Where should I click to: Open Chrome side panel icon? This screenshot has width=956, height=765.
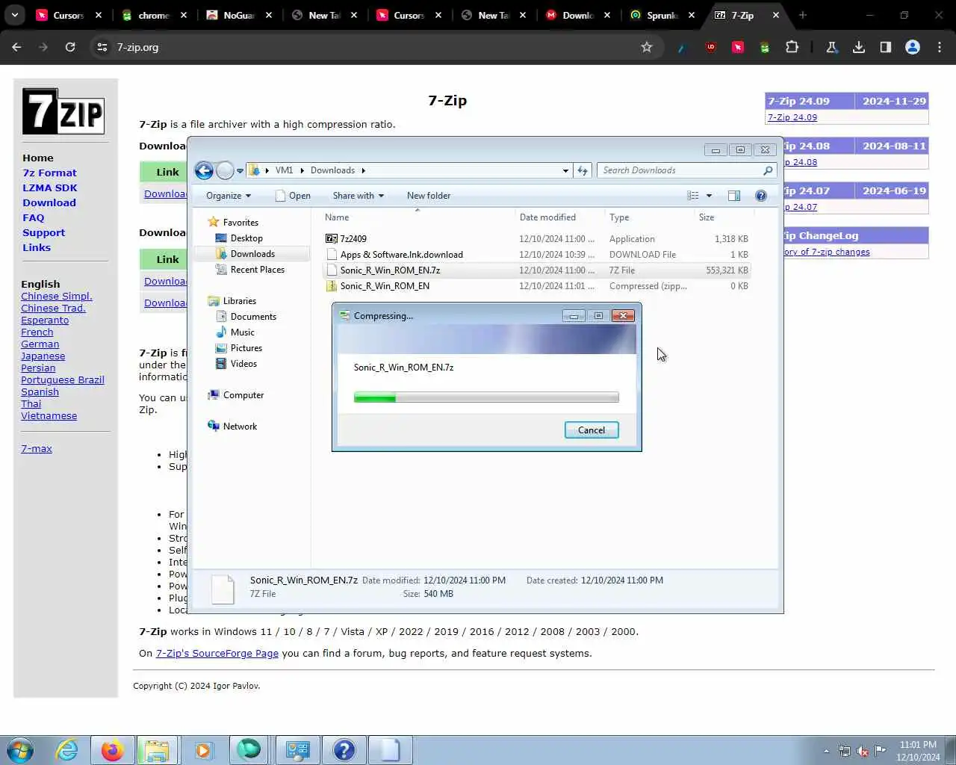click(x=886, y=47)
